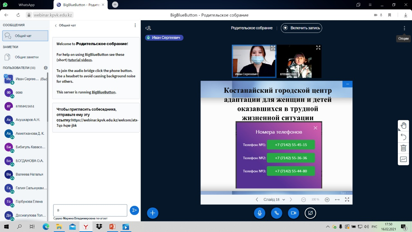
Task: Select user Ахметжанова Д. К.
Action: (x=25, y=133)
